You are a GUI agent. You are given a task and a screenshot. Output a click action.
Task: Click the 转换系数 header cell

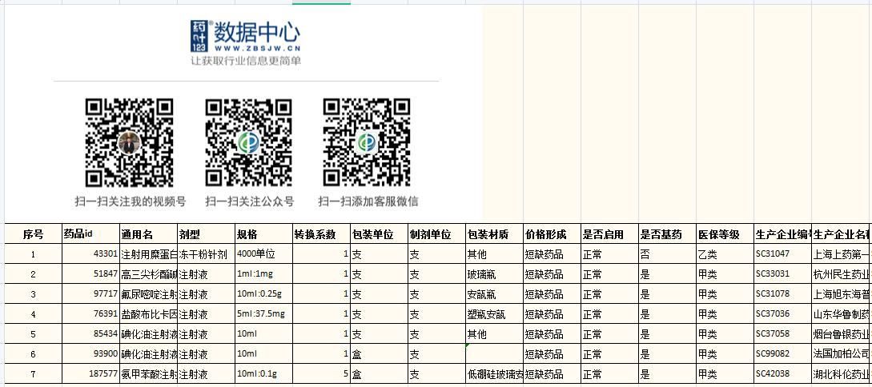point(321,234)
